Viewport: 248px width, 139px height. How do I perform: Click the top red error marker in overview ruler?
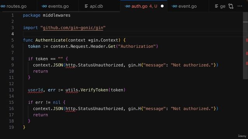point(247,40)
